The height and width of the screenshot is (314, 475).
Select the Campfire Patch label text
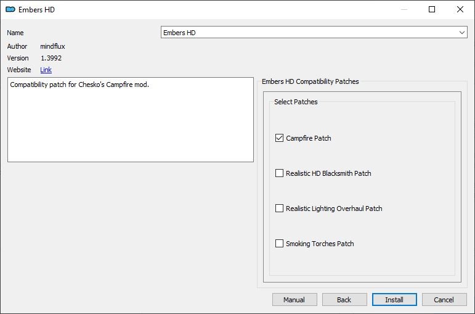click(309, 138)
